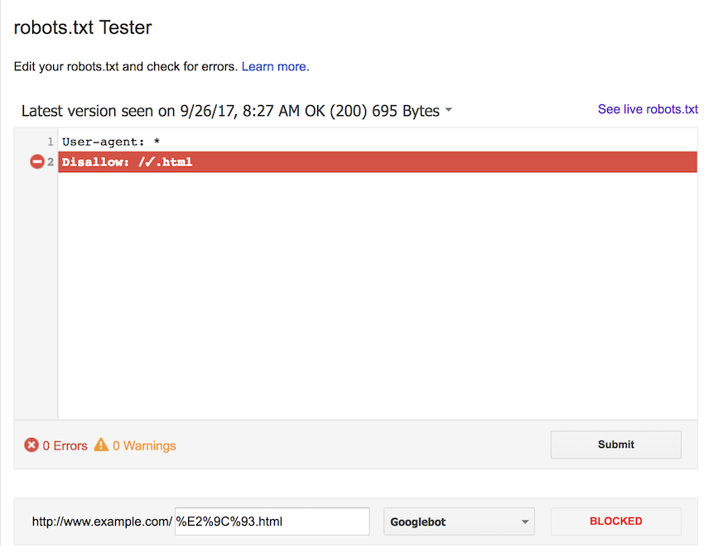Image resolution: width=704 pixels, height=553 pixels.
Task: Open the 'Learn more' link
Action: click(274, 66)
